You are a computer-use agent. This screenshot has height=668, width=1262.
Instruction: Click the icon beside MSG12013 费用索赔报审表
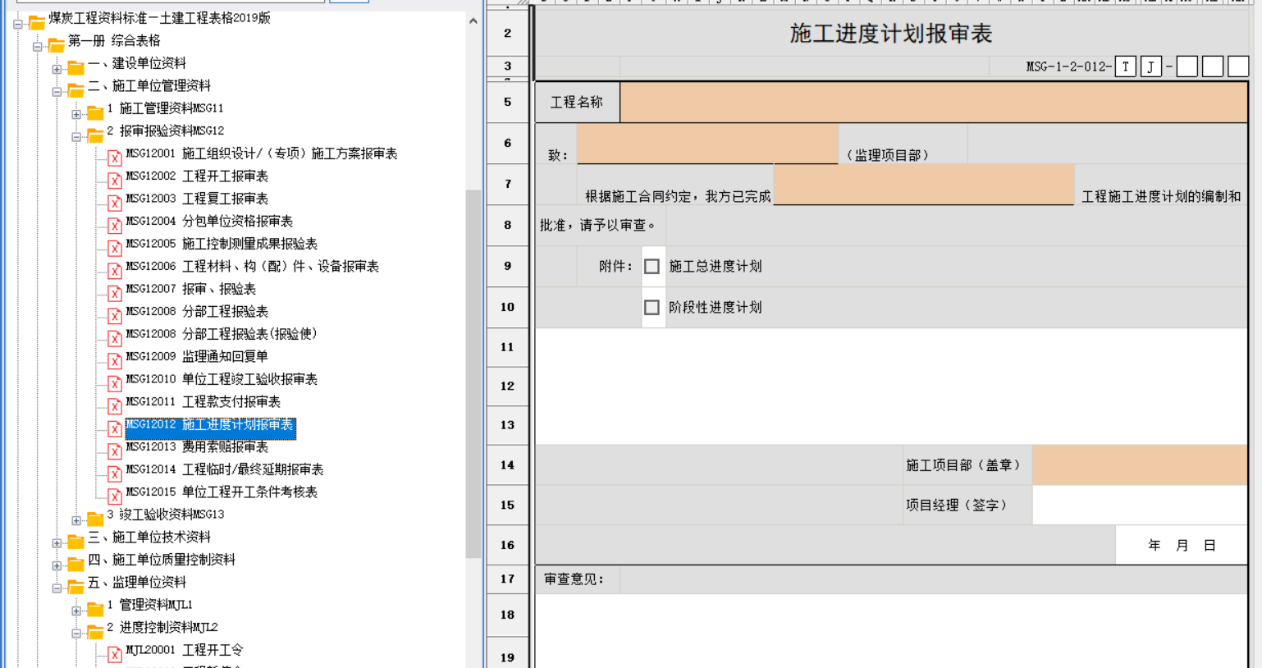[x=115, y=450]
